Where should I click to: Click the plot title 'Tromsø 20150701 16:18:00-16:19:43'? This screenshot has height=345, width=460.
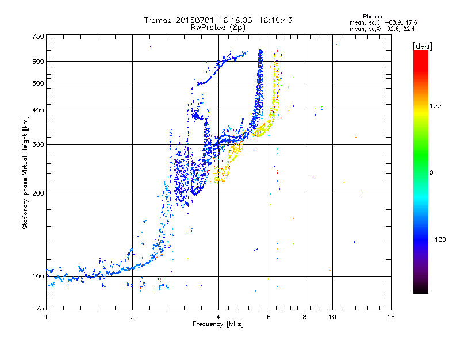point(218,20)
